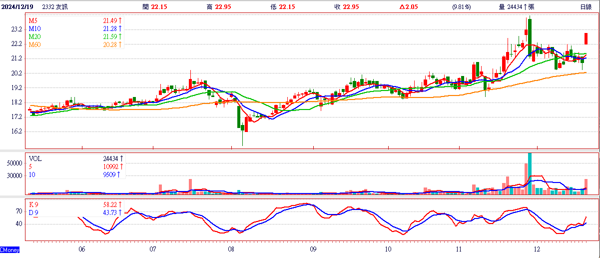Click the stock name 2332 友訊
The height and width of the screenshot is (258, 600).
[x=56, y=6]
